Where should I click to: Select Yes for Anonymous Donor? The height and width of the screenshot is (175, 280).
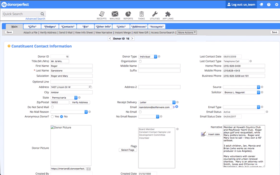pyautogui.click(x=53, y=116)
